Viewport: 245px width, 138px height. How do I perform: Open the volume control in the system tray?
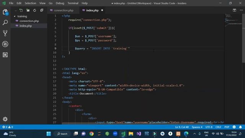coord(217,134)
